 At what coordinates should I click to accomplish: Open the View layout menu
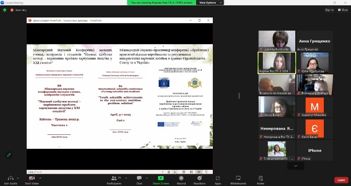click(343, 10)
